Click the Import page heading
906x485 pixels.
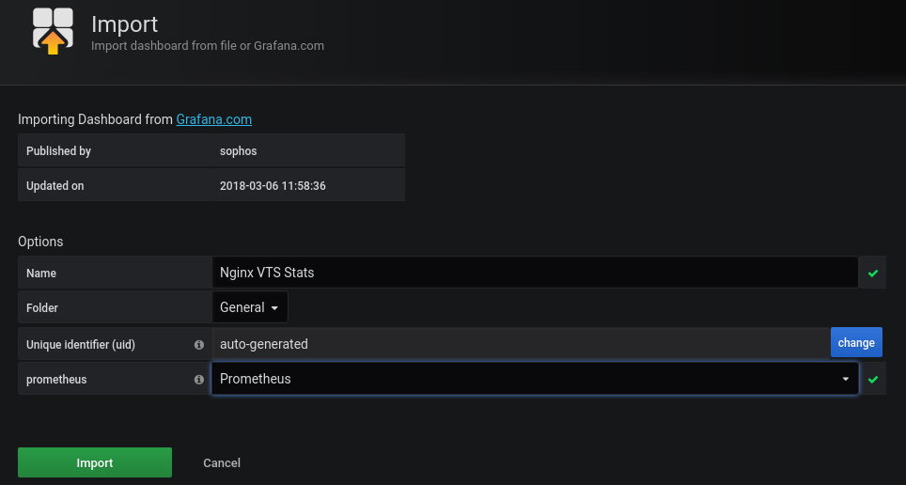tap(125, 24)
